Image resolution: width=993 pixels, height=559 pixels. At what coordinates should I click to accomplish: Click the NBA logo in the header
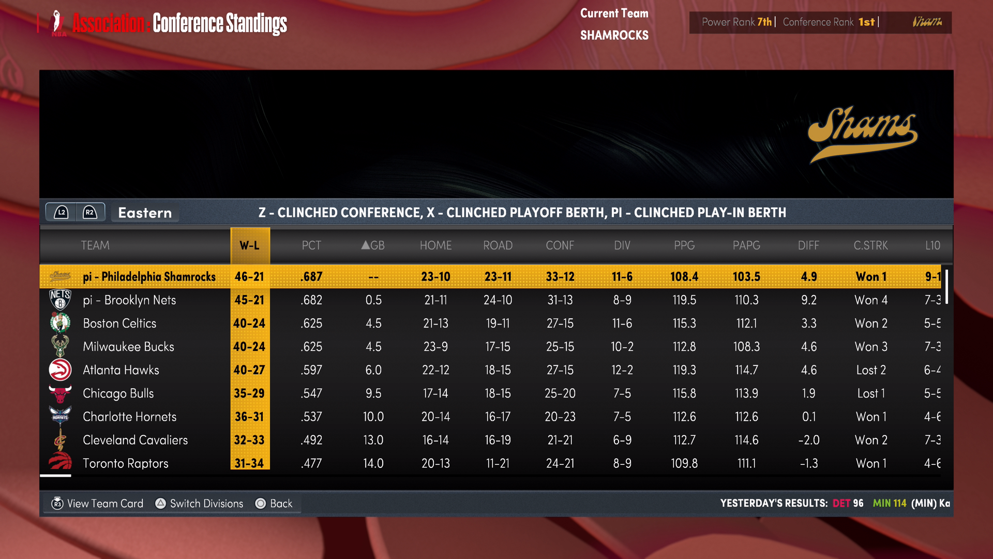coord(58,23)
